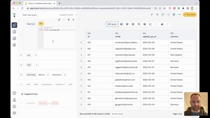210x118 pixels.
Task: Open the columns dropdown in step suggestions
Action: click(x=60, y=85)
